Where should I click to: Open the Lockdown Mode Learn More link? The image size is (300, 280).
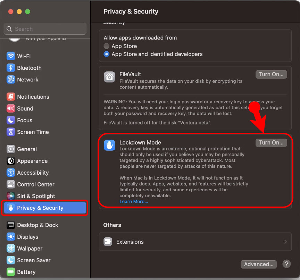point(134,201)
